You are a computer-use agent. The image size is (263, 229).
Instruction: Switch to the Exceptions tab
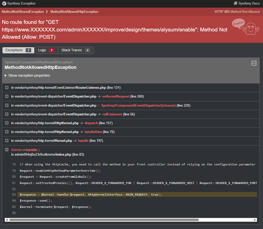(x=18, y=50)
